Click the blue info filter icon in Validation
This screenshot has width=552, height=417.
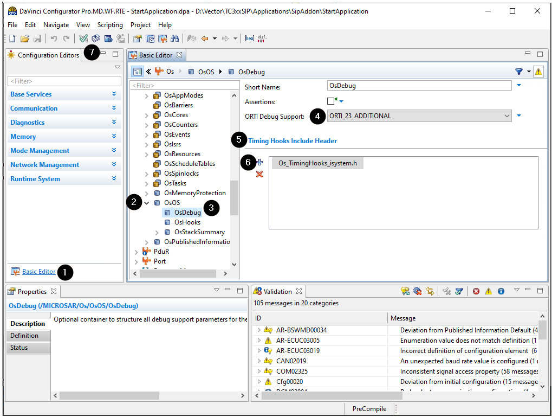(501, 291)
